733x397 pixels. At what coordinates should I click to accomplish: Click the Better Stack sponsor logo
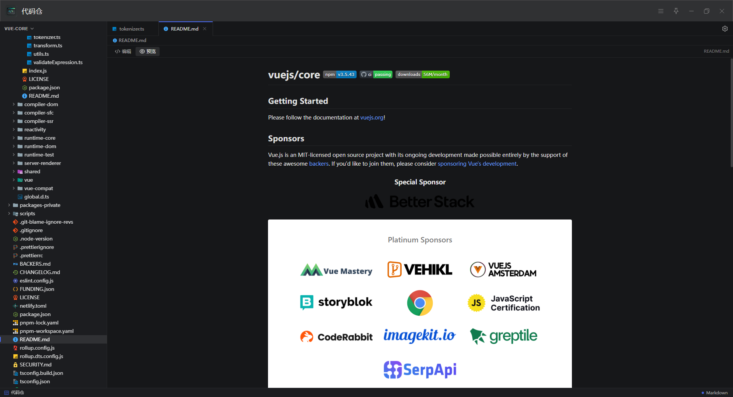[420, 202]
